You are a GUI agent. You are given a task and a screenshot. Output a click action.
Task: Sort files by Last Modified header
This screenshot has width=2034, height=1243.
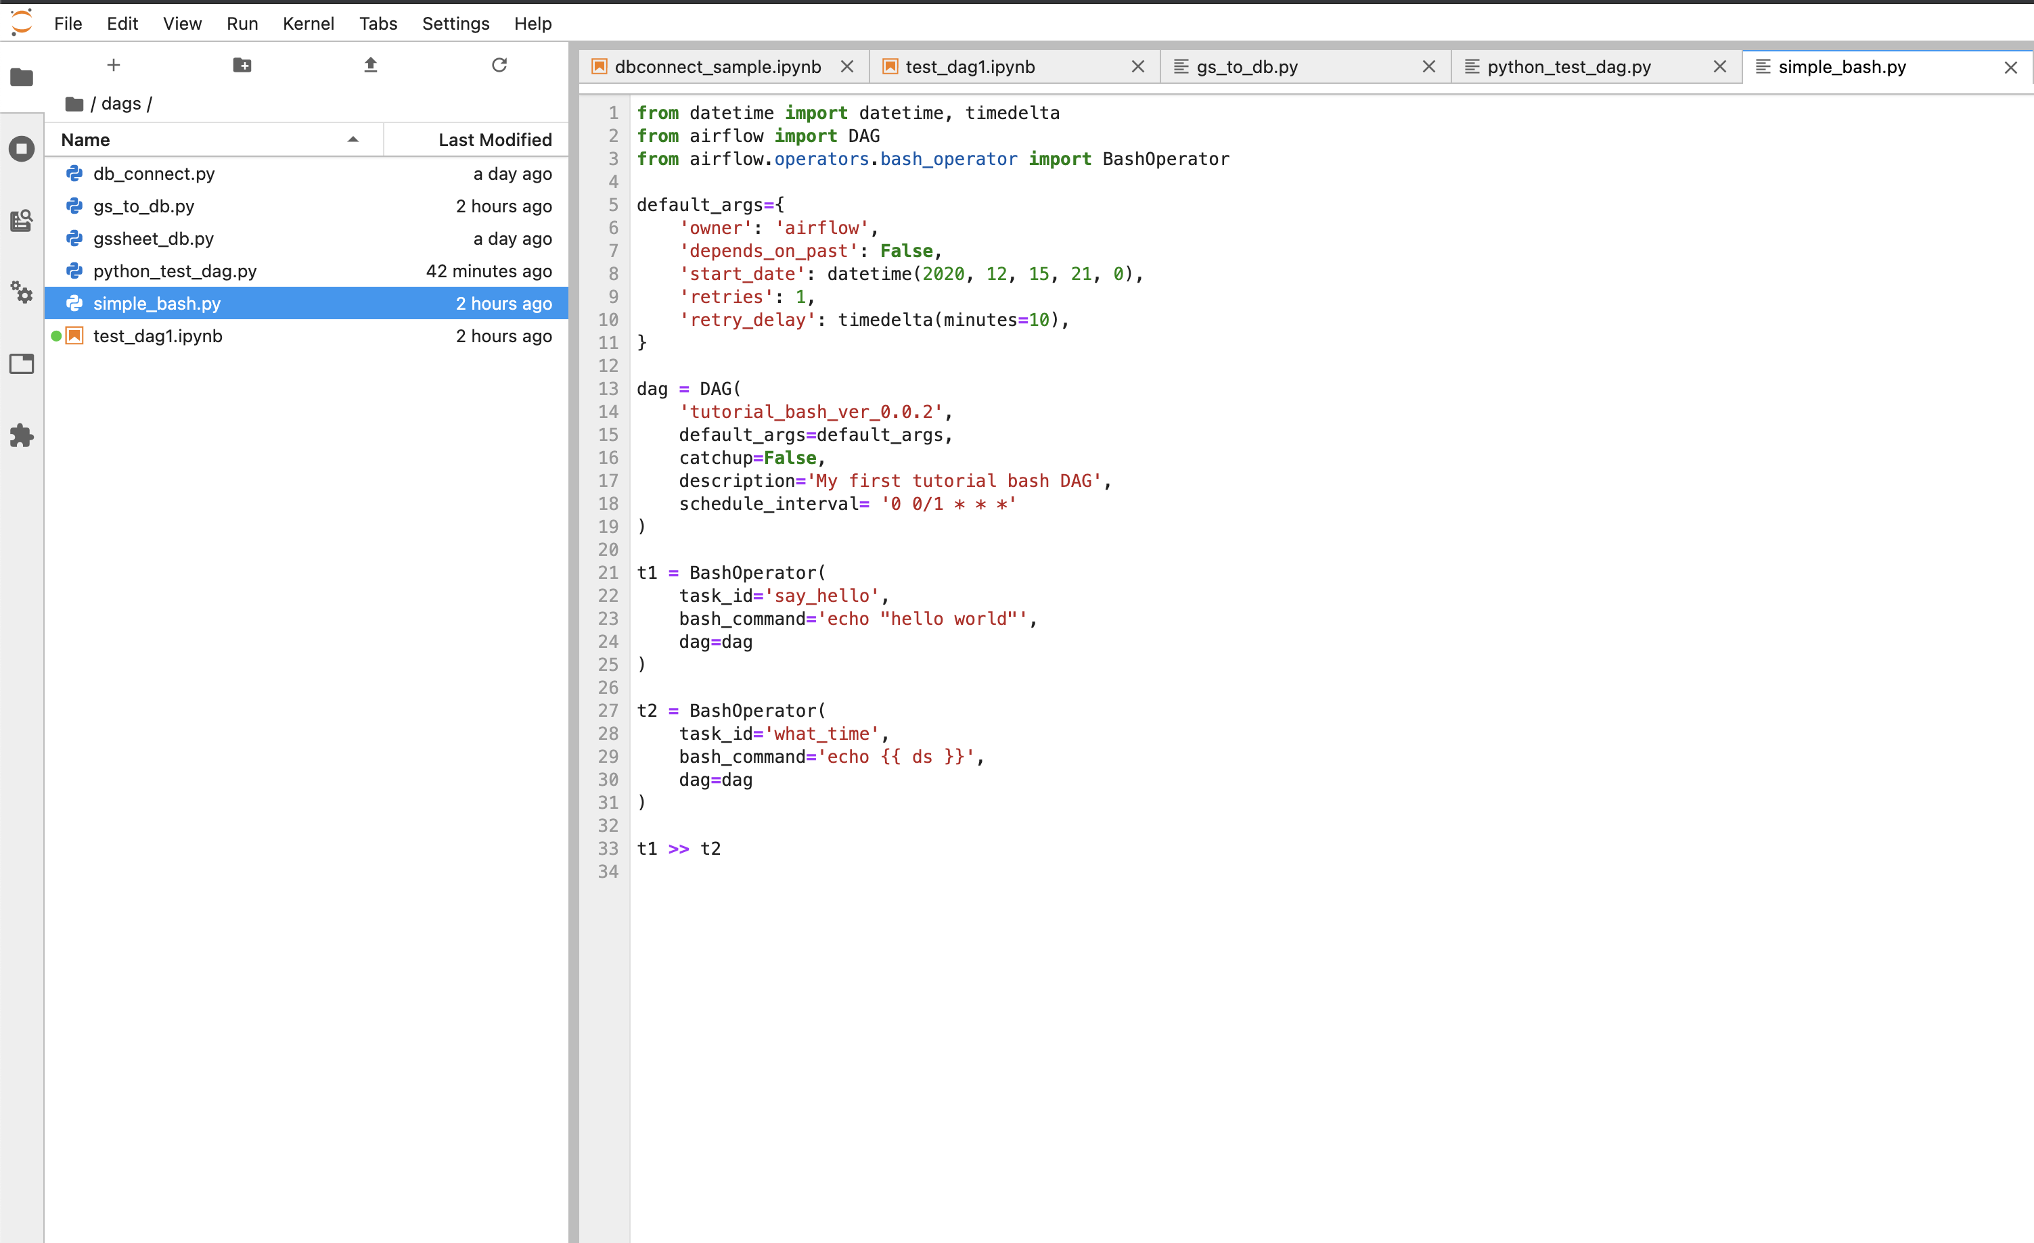[494, 139]
